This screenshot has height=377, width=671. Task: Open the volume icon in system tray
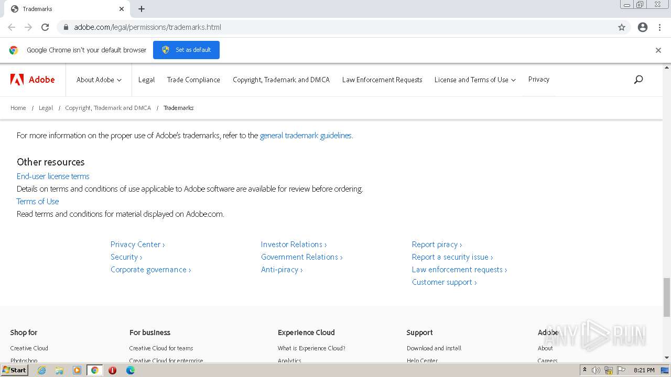(x=596, y=370)
